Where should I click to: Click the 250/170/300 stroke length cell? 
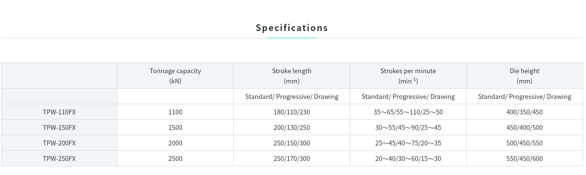point(292,159)
